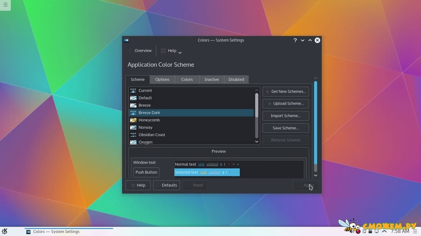
Task: Choose the Oxygen scheme
Action: (191, 142)
